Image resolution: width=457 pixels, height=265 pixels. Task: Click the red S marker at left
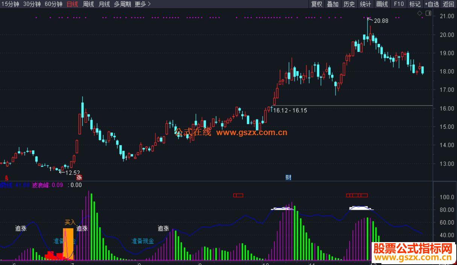click(6, 177)
